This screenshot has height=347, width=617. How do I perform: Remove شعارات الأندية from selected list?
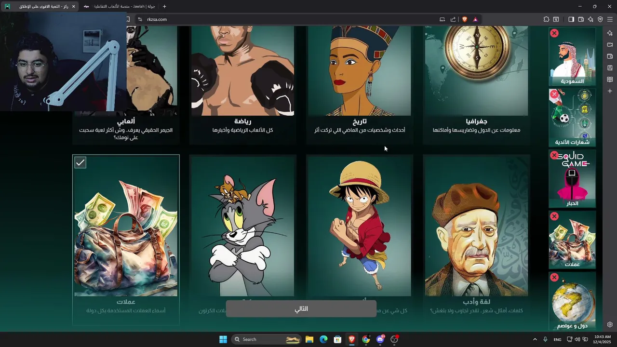coord(554,94)
